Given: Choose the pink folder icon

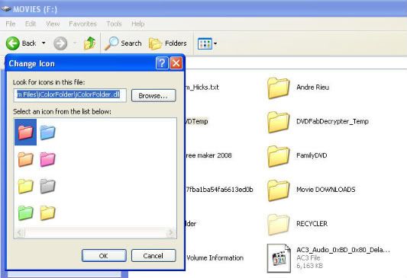Looking at the screenshot, I should coord(47,159).
